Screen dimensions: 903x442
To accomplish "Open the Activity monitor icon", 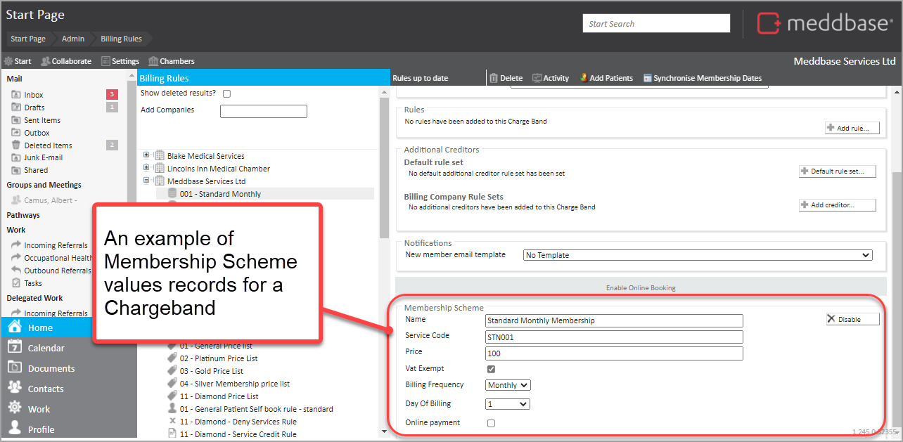I will click(x=537, y=78).
